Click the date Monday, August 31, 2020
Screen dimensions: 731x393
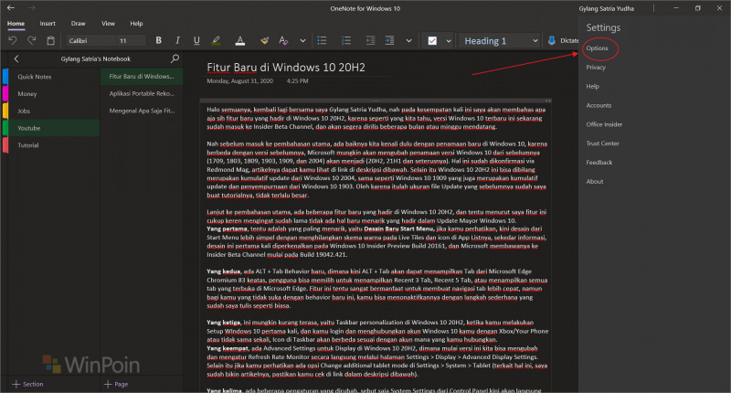click(x=239, y=81)
